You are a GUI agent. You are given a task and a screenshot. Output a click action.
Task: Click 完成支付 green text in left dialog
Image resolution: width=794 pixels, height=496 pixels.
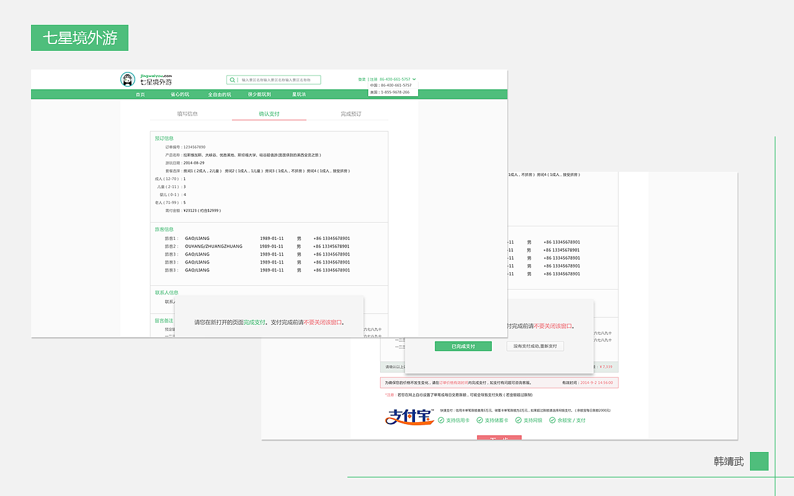(x=254, y=322)
